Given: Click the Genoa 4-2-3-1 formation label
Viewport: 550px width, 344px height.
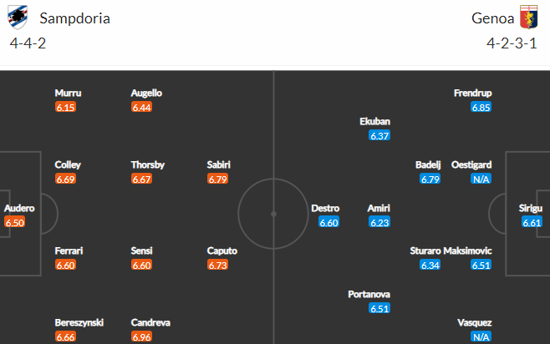Looking at the screenshot, I should [x=512, y=43].
